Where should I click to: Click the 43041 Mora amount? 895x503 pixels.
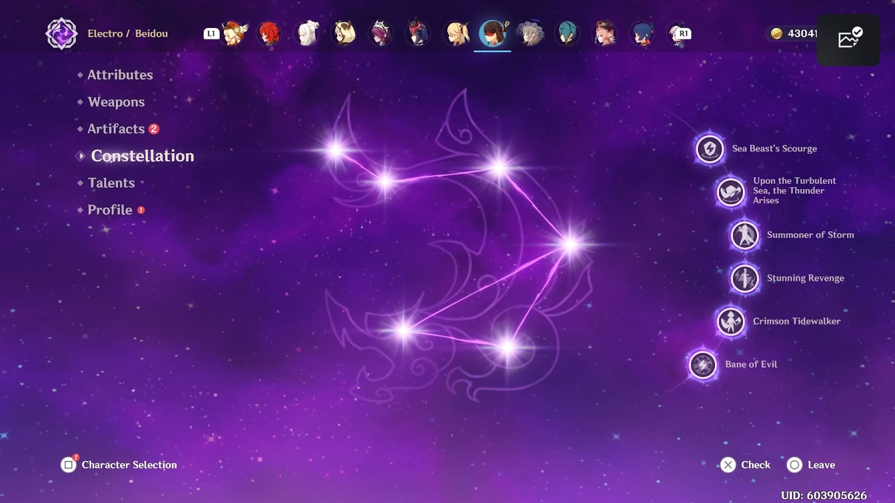[802, 34]
